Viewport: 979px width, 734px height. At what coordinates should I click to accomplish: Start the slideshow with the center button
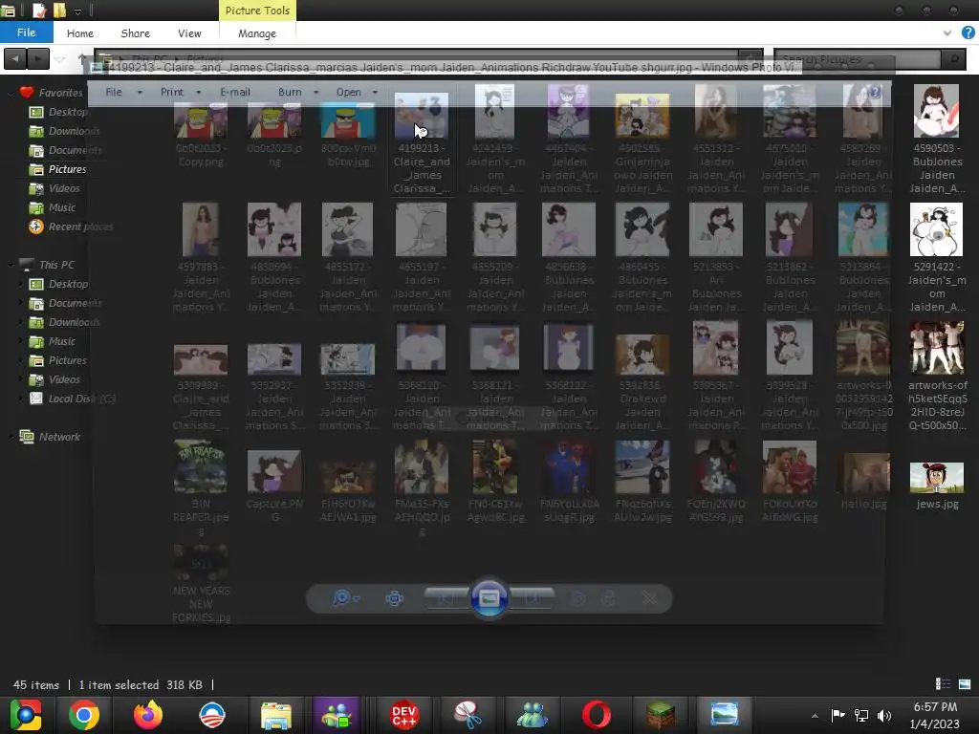tap(489, 598)
